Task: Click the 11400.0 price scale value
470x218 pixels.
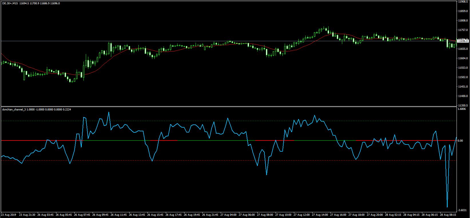Action: coord(463,96)
